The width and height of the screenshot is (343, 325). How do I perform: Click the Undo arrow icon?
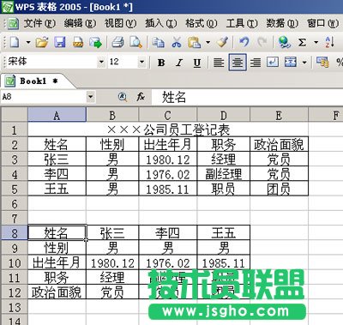[244, 43]
